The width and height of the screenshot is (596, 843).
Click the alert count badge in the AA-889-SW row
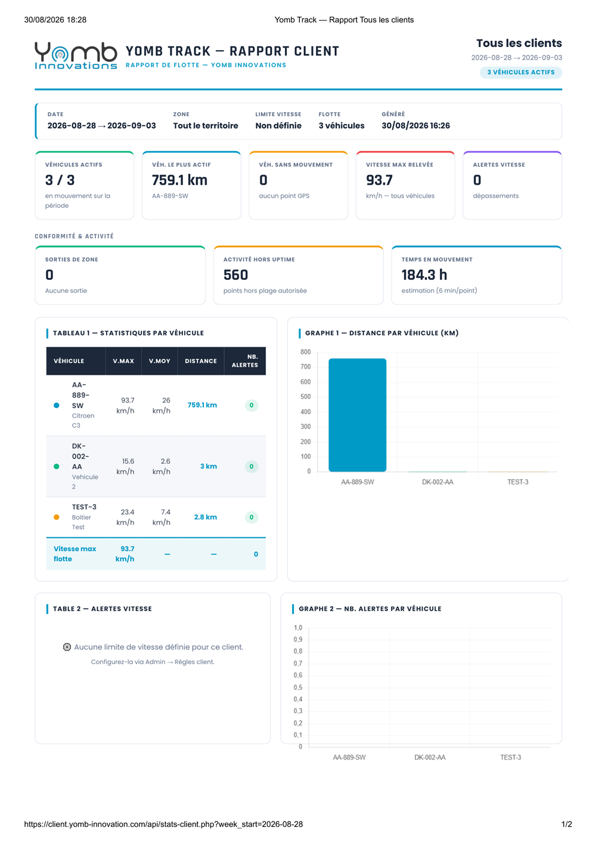coord(252,405)
